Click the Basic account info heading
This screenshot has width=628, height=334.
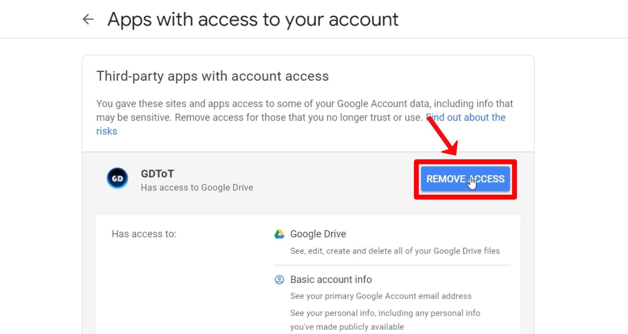coord(331,279)
